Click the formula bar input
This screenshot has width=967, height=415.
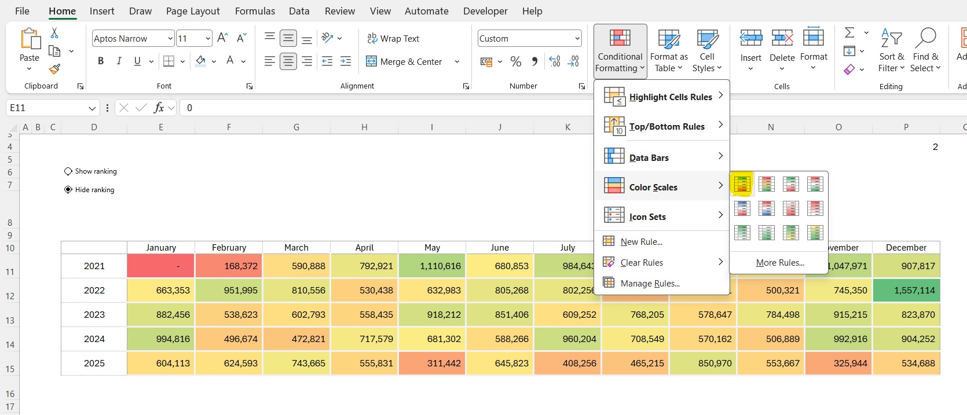coord(573,108)
